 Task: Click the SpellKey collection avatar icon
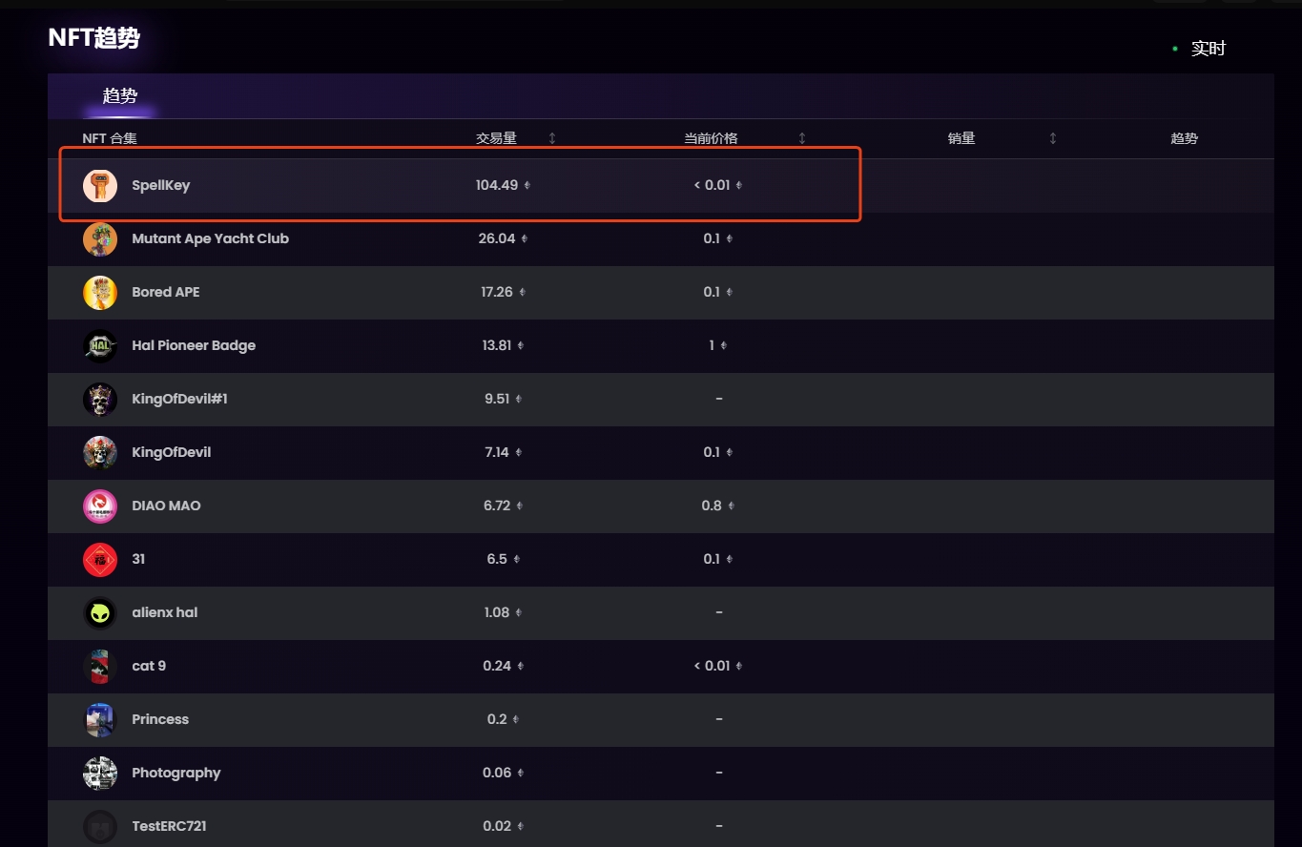click(x=100, y=186)
